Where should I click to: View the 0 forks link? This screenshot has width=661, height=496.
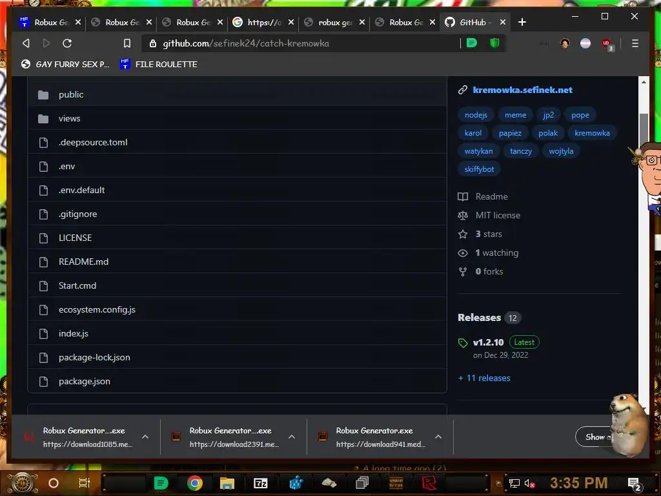point(480,272)
